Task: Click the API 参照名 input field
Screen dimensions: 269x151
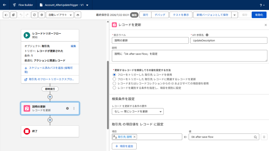Action: tap(229, 41)
